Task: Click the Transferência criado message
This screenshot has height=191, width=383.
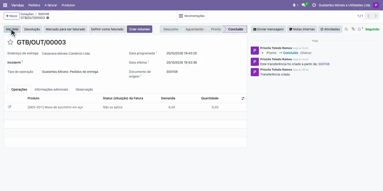Action: (275, 74)
